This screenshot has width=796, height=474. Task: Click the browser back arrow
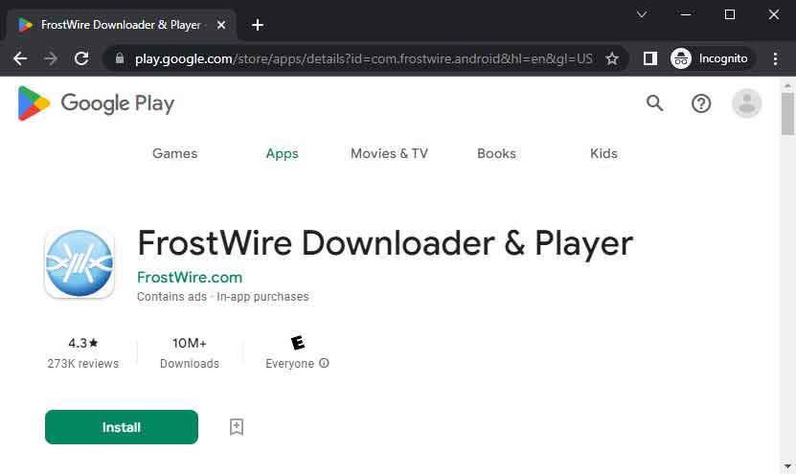click(20, 58)
